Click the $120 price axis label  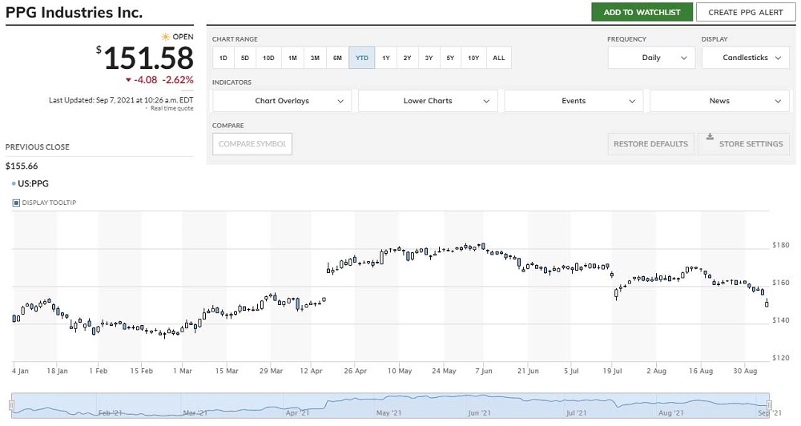[x=780, y=358]
